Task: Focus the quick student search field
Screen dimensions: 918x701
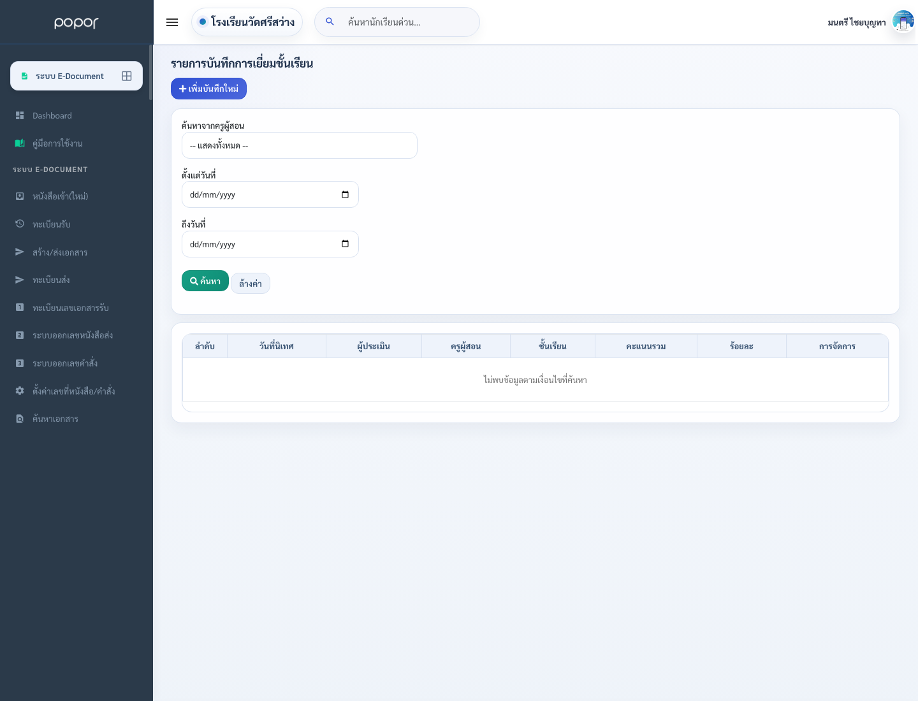Action: click(408, 22)
